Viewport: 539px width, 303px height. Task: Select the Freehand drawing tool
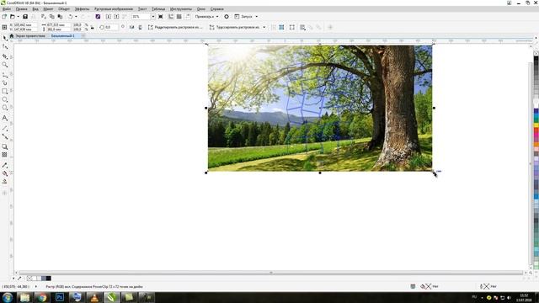click(x=5, y=75)
